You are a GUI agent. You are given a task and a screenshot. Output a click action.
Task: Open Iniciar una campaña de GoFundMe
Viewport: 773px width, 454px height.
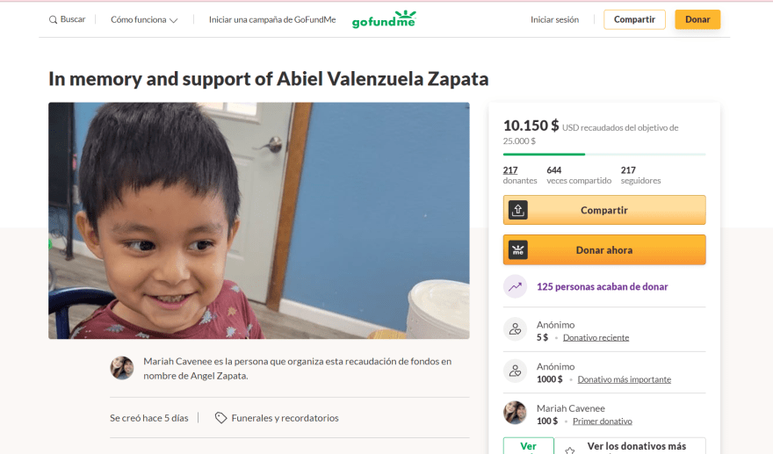[x=272, y=19]
